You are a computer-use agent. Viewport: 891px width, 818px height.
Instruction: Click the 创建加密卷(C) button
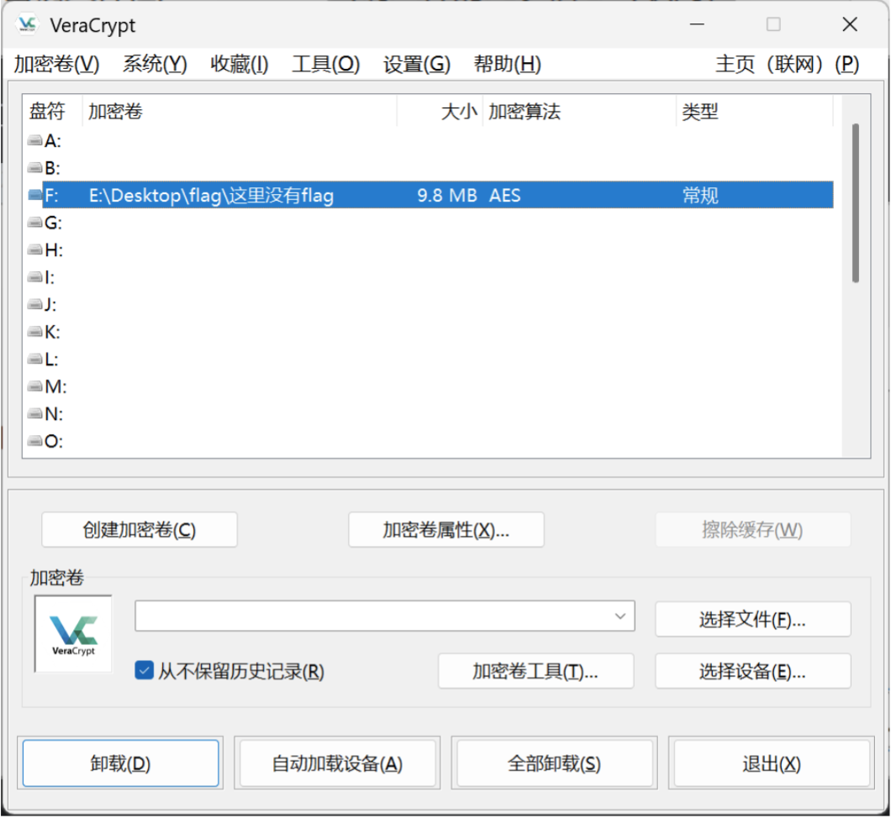[140, 530]
